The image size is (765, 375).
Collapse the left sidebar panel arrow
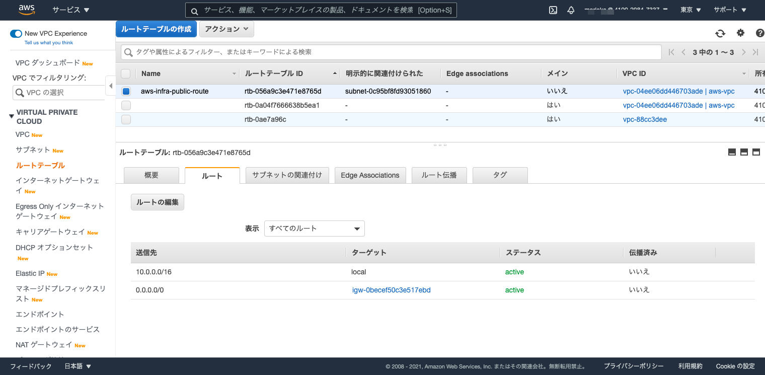click(x=110, y=86)
